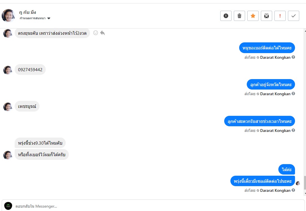Click seen-receipt avatar beside last sent message
306x211 pixels.
click(x=298, y=183)
